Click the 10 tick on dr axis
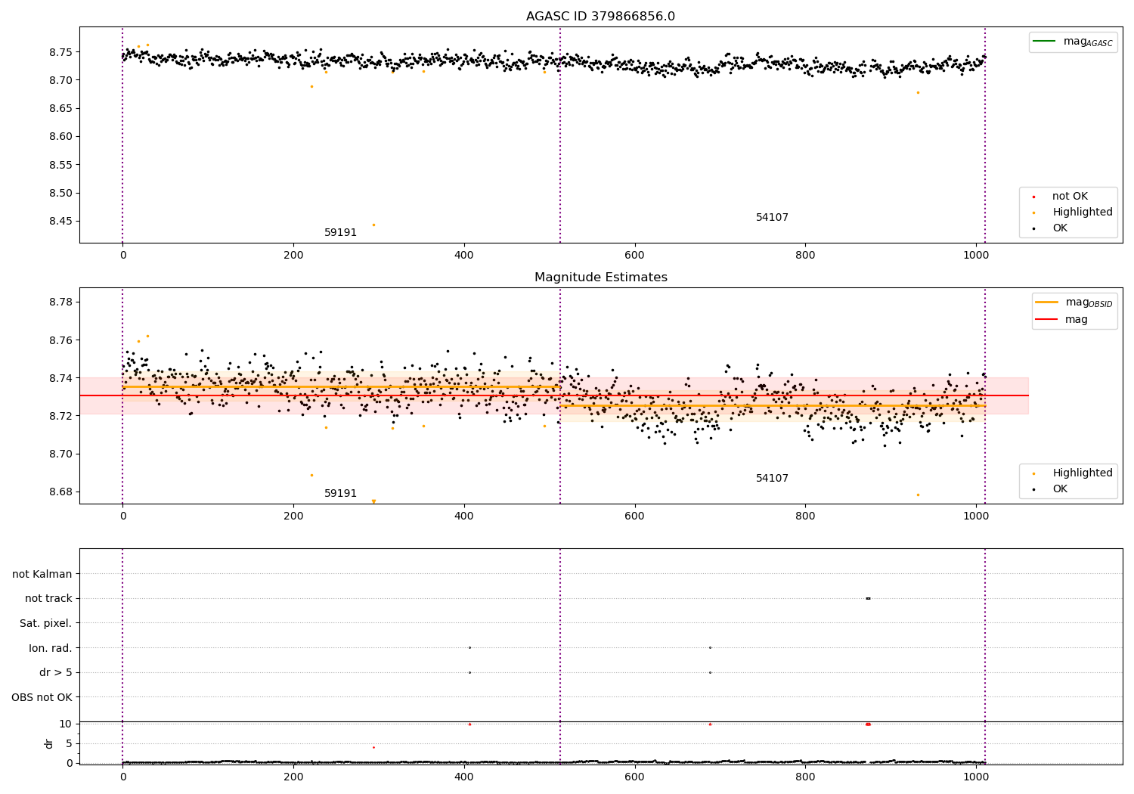Image resolution: width=1134 pixels, height=794 pixels. [66, 724]
